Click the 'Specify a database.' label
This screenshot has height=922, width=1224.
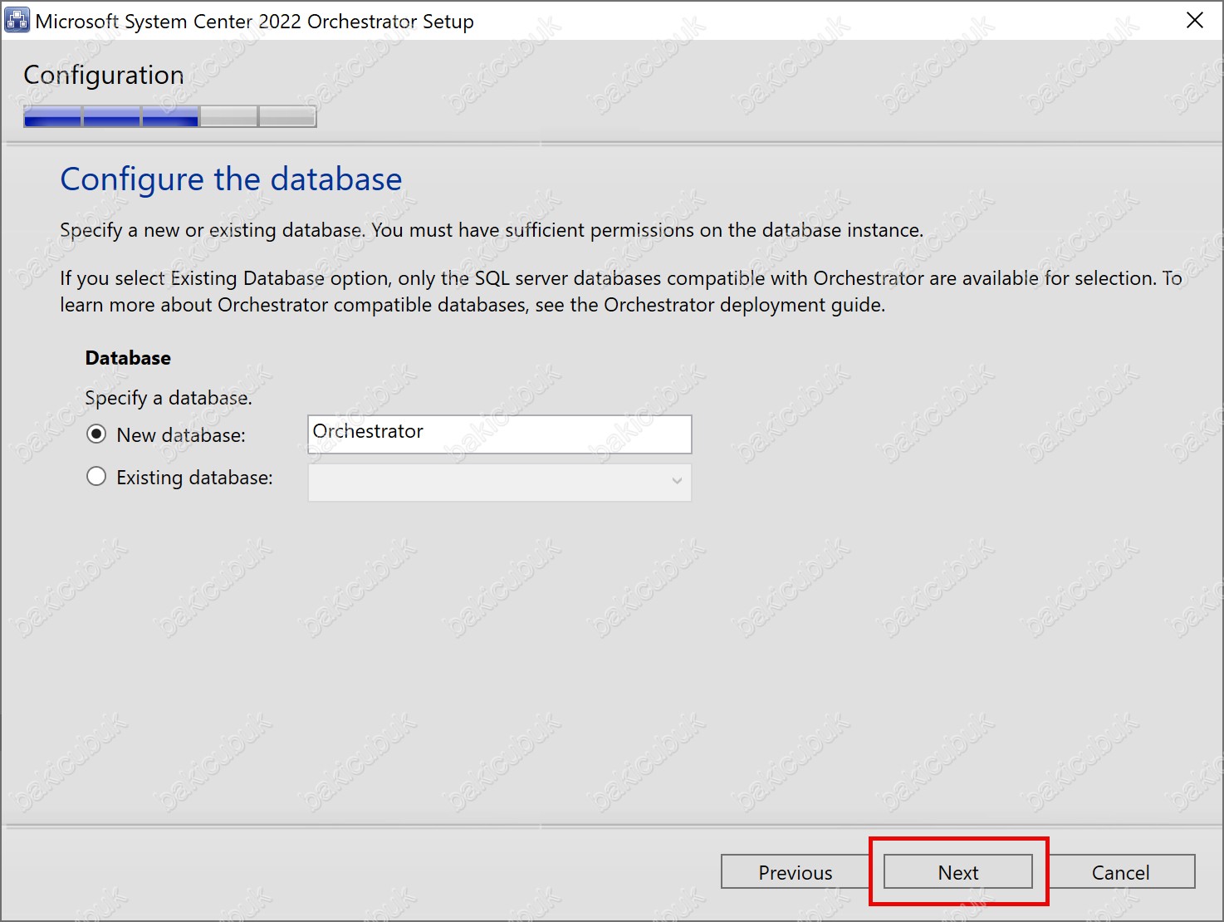pyautogui.click(x=169, y=398)
